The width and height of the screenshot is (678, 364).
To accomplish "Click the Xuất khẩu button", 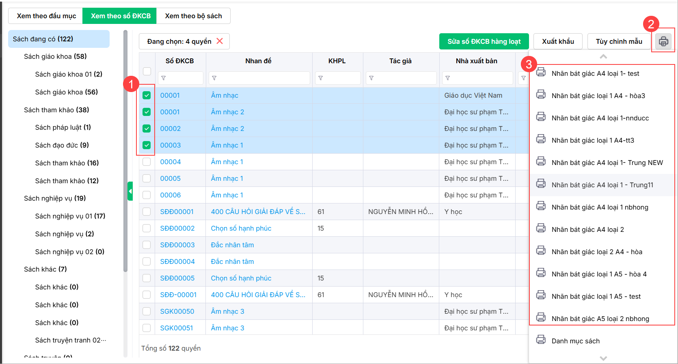I will (558, 41).
